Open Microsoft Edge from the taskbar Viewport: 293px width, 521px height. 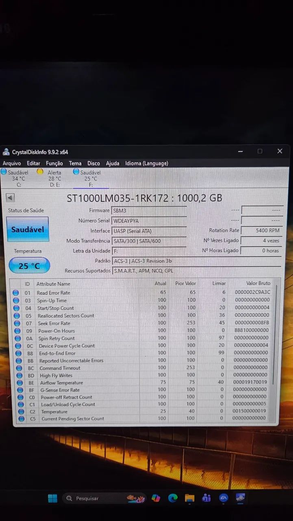[x=173, y=498]
